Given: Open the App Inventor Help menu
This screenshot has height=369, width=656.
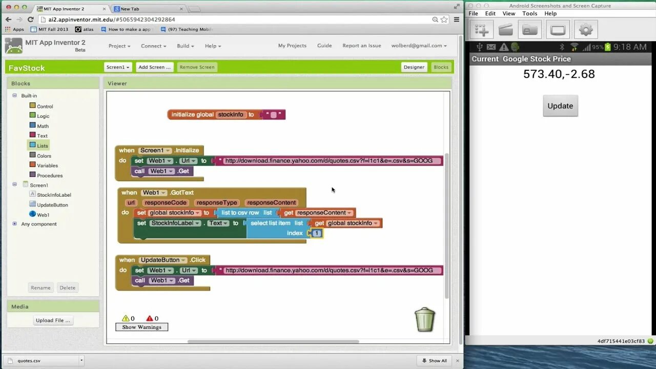Looking at the screenshot, I should pyautogui.click(x=213, y=46).
